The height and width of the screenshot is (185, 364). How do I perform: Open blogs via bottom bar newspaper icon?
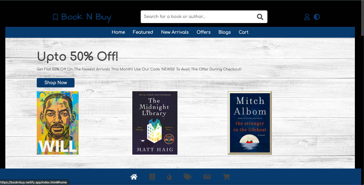click(207, 177)
